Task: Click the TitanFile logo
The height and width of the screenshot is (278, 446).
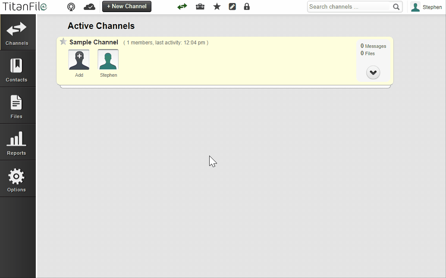Action: pyautogui.click(x=25, y=6)
